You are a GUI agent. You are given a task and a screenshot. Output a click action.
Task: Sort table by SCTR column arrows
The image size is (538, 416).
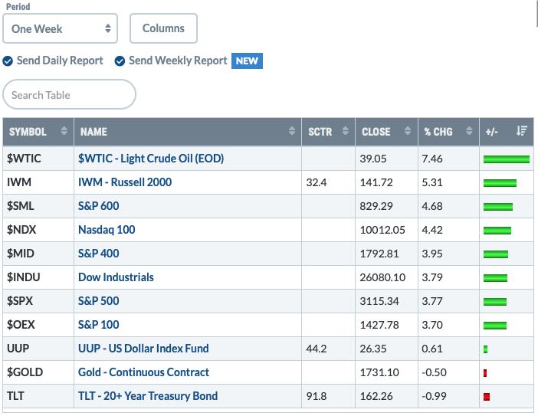(346, 131)
